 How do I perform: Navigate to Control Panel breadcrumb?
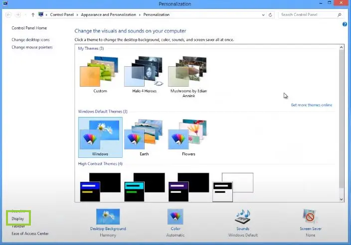[x=62, y=14]
